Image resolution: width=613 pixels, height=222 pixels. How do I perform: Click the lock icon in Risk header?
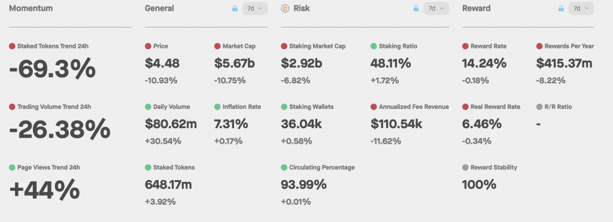click(416, 8)
